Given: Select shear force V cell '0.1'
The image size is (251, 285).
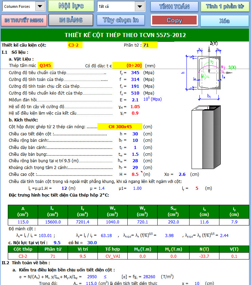Looking at the screenshot, I should (x=234, y=256).
